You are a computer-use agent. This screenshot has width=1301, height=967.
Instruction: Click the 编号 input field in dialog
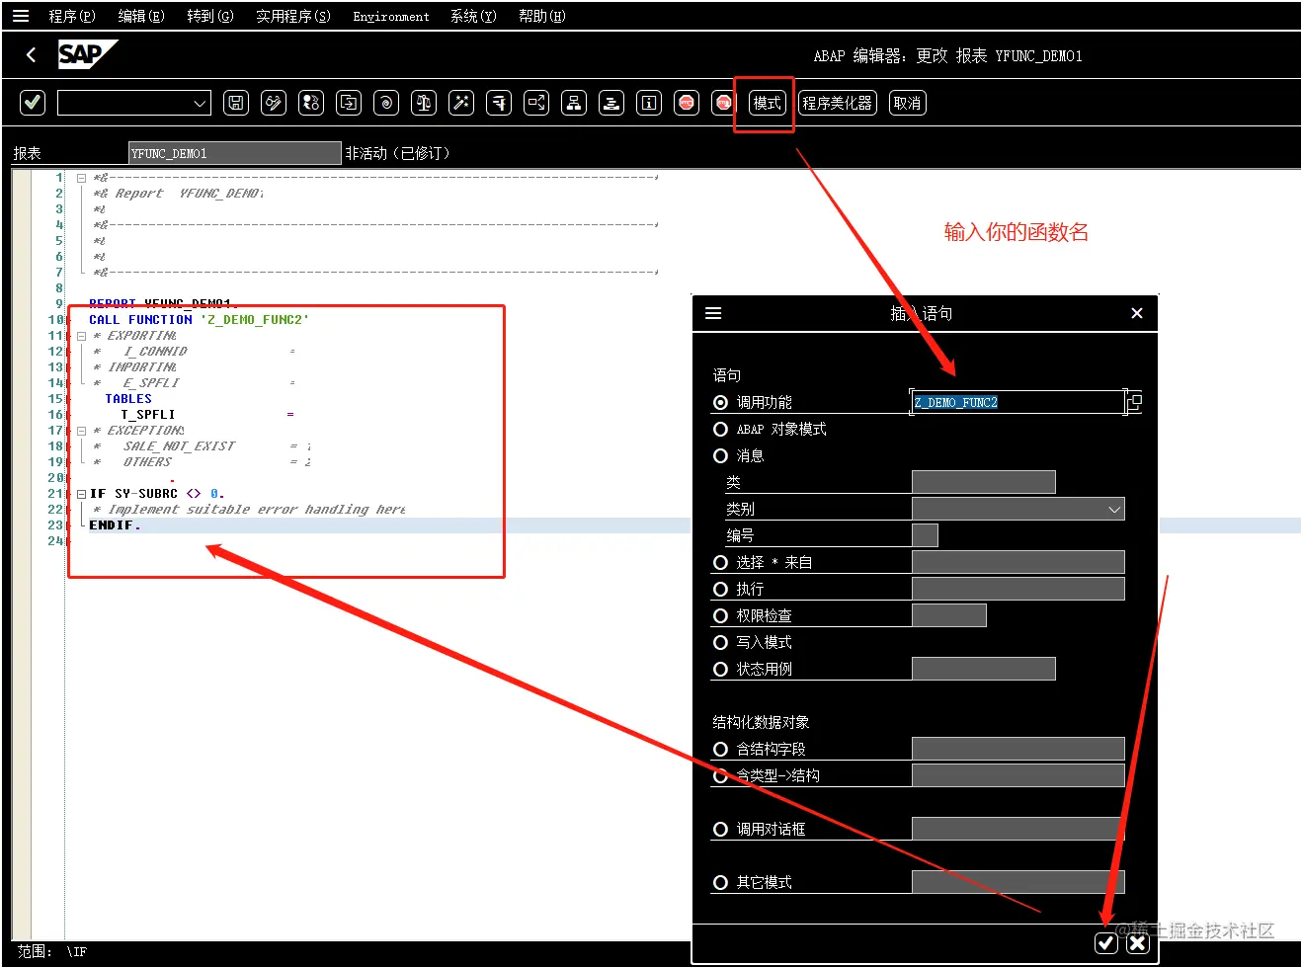925,535
